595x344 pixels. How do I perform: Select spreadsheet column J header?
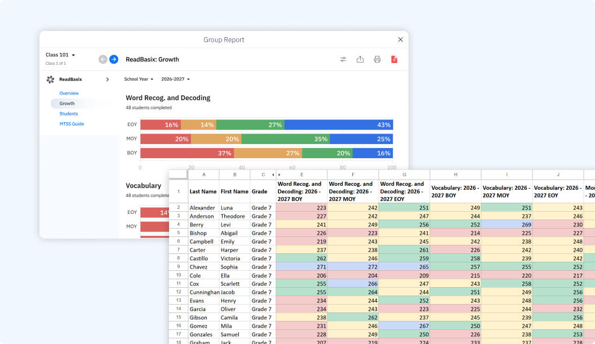tap(558, 175)
